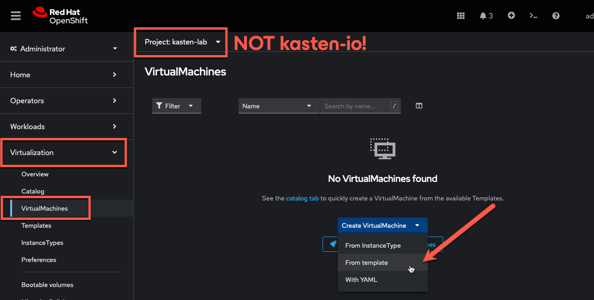The image size is (594, 300).
Task: Click the No VirtualMachines found message
Action: 383,179
